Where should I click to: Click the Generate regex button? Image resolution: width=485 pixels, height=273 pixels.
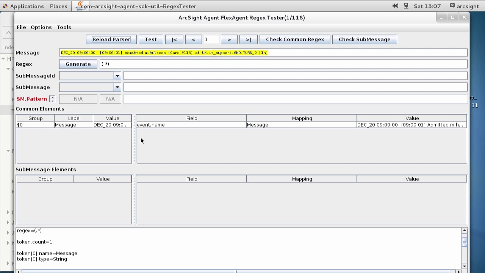point(78,64)
